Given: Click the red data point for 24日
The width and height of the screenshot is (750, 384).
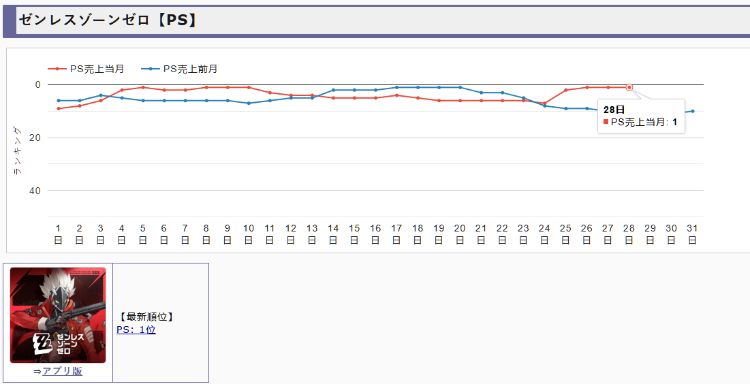Looking at the screenshot, I should [x=544, y=103].
